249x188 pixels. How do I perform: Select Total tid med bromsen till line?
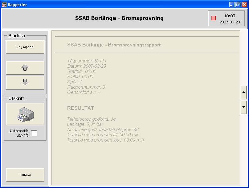103,135
